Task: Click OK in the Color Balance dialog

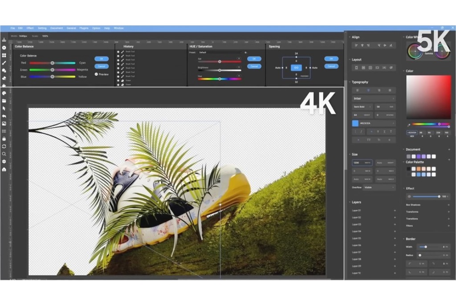Action: click(x=102, y=59)
